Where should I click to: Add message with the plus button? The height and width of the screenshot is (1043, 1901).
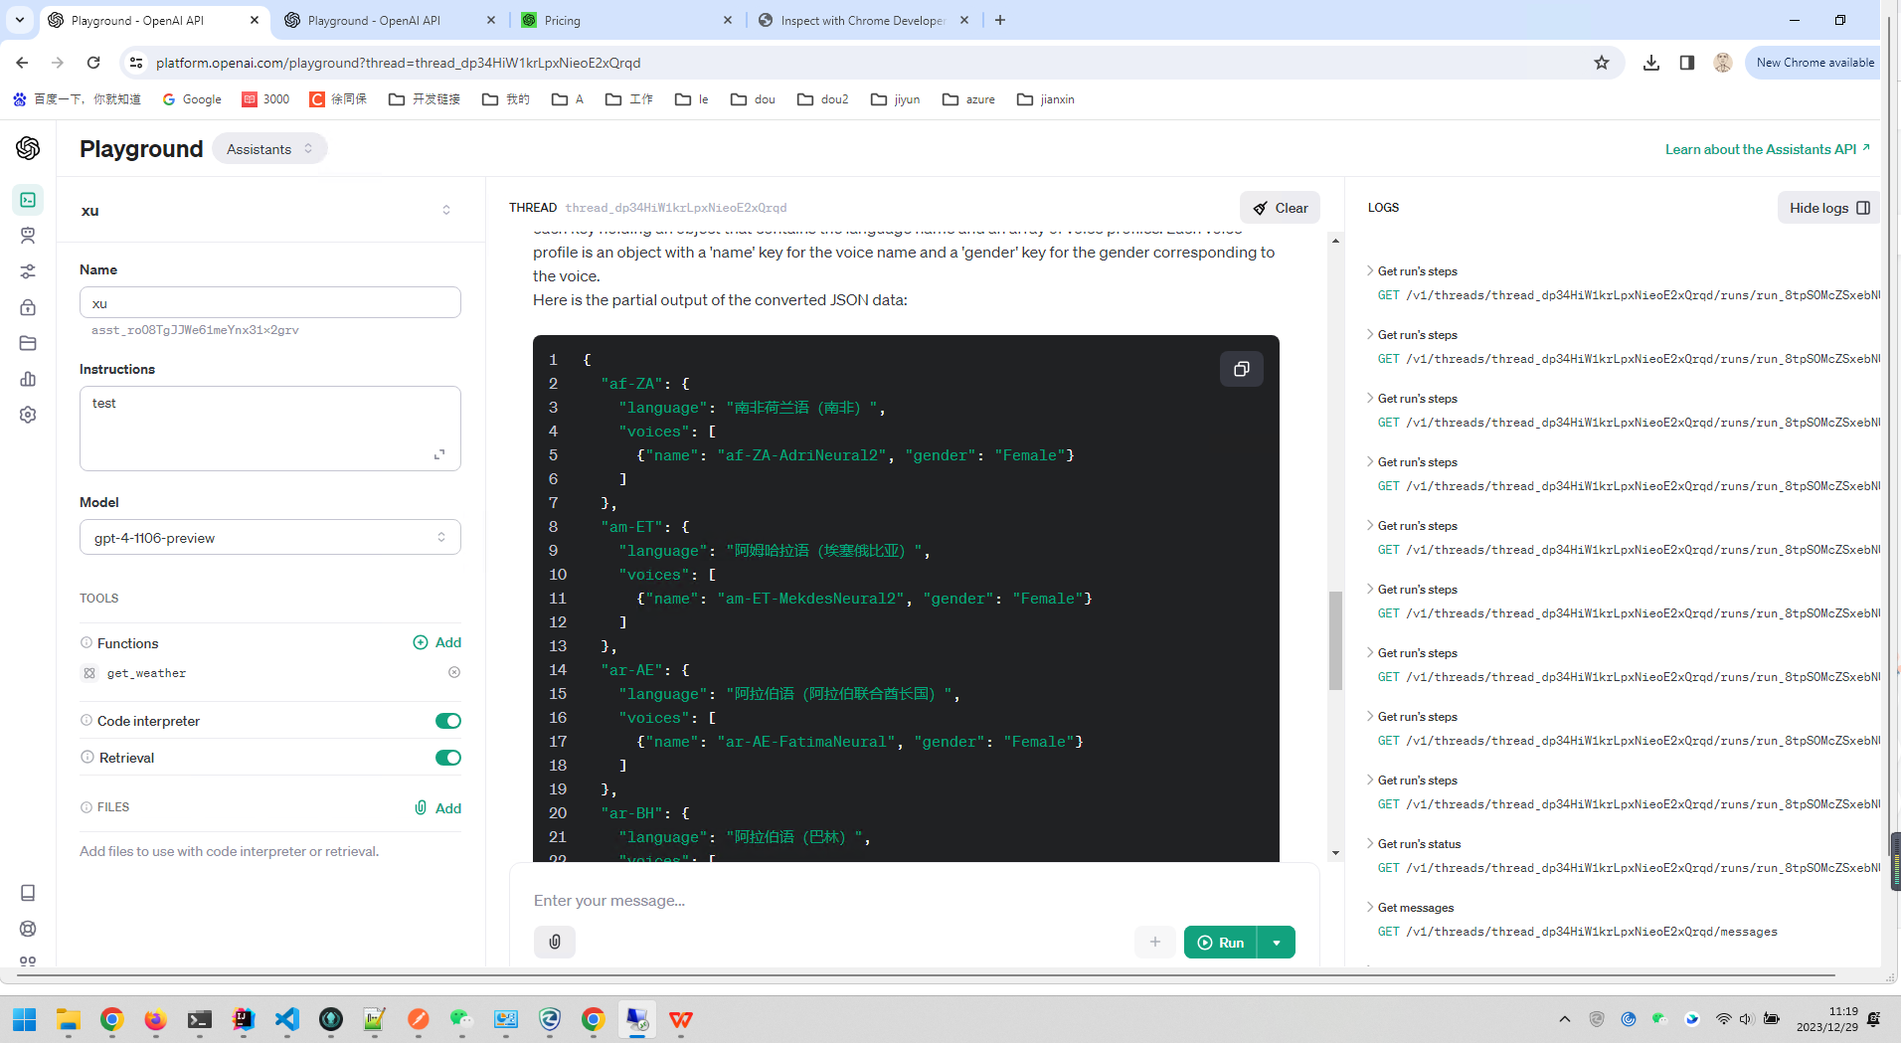[x=1154, y=942]
